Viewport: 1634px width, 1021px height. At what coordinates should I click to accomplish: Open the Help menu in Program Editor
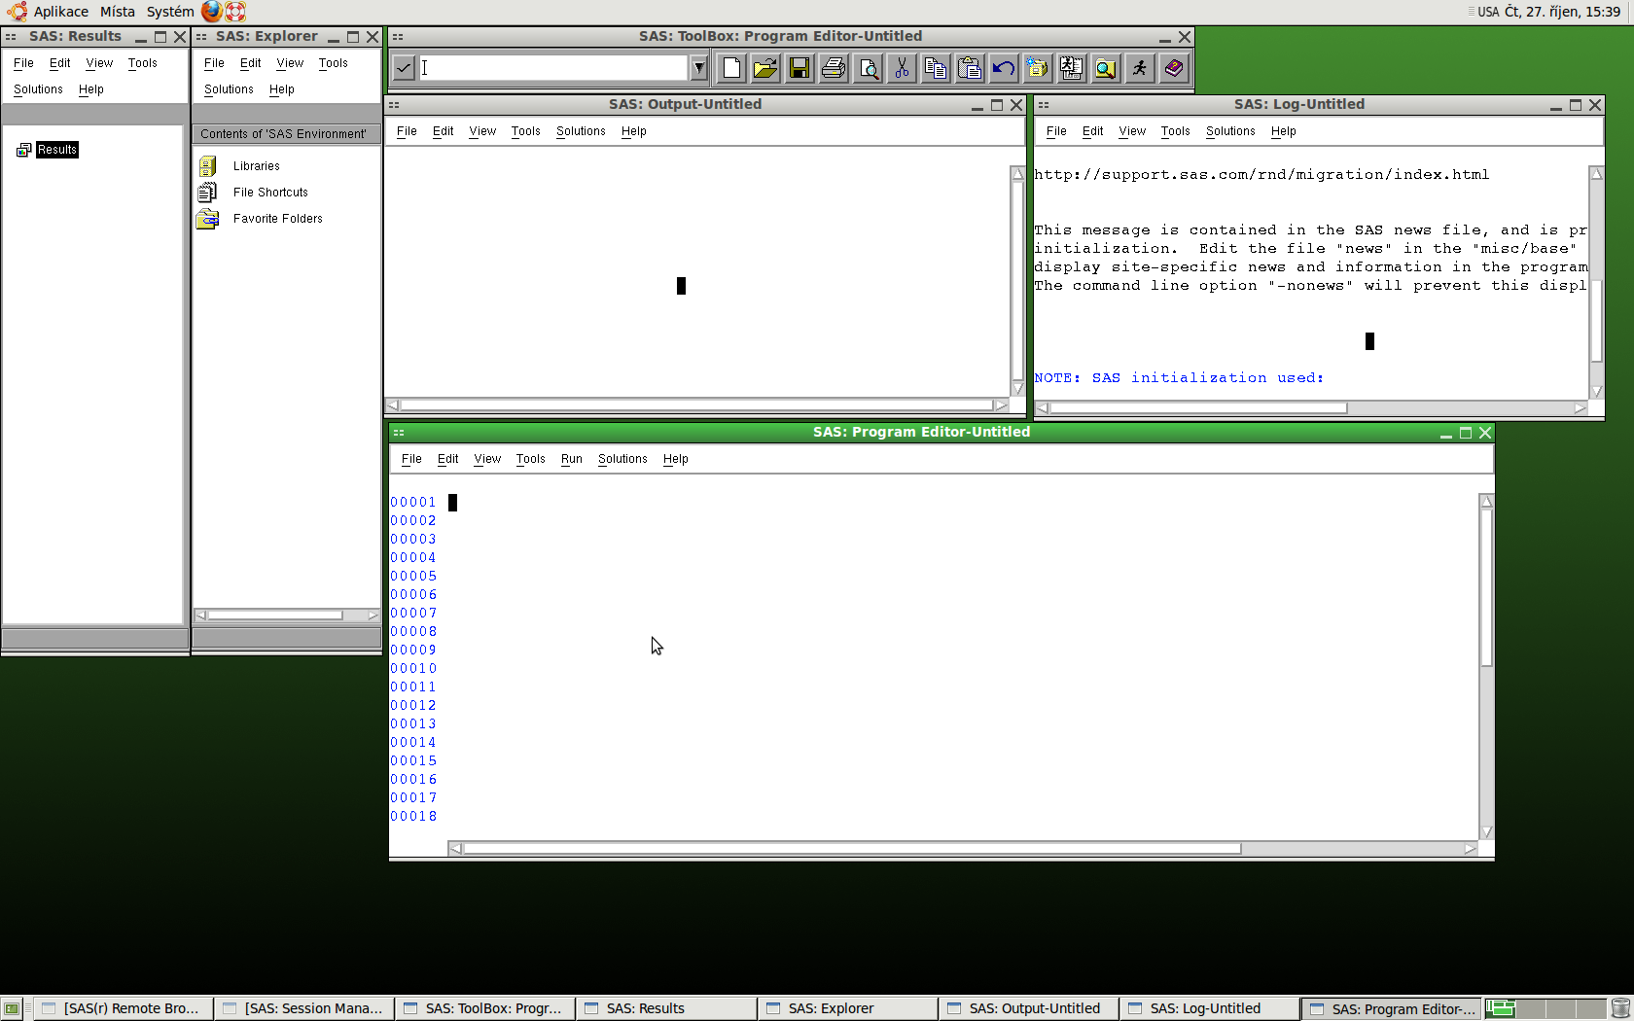pyautogui.click(x=675, y=459)
